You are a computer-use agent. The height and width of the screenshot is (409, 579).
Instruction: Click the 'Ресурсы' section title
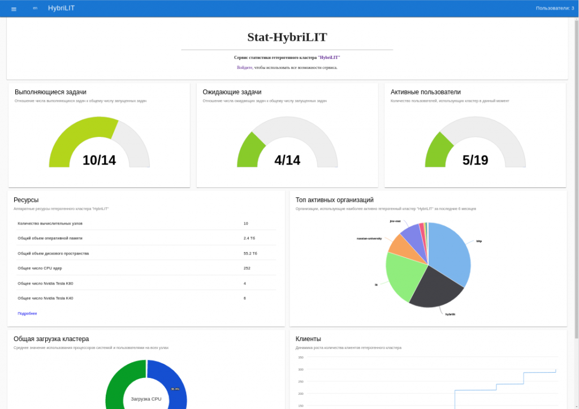(26, 200)
